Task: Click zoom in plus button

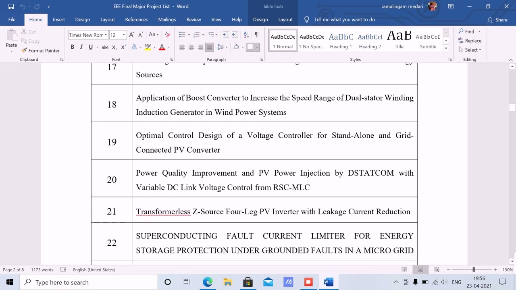Action: [x=495, y=269]
